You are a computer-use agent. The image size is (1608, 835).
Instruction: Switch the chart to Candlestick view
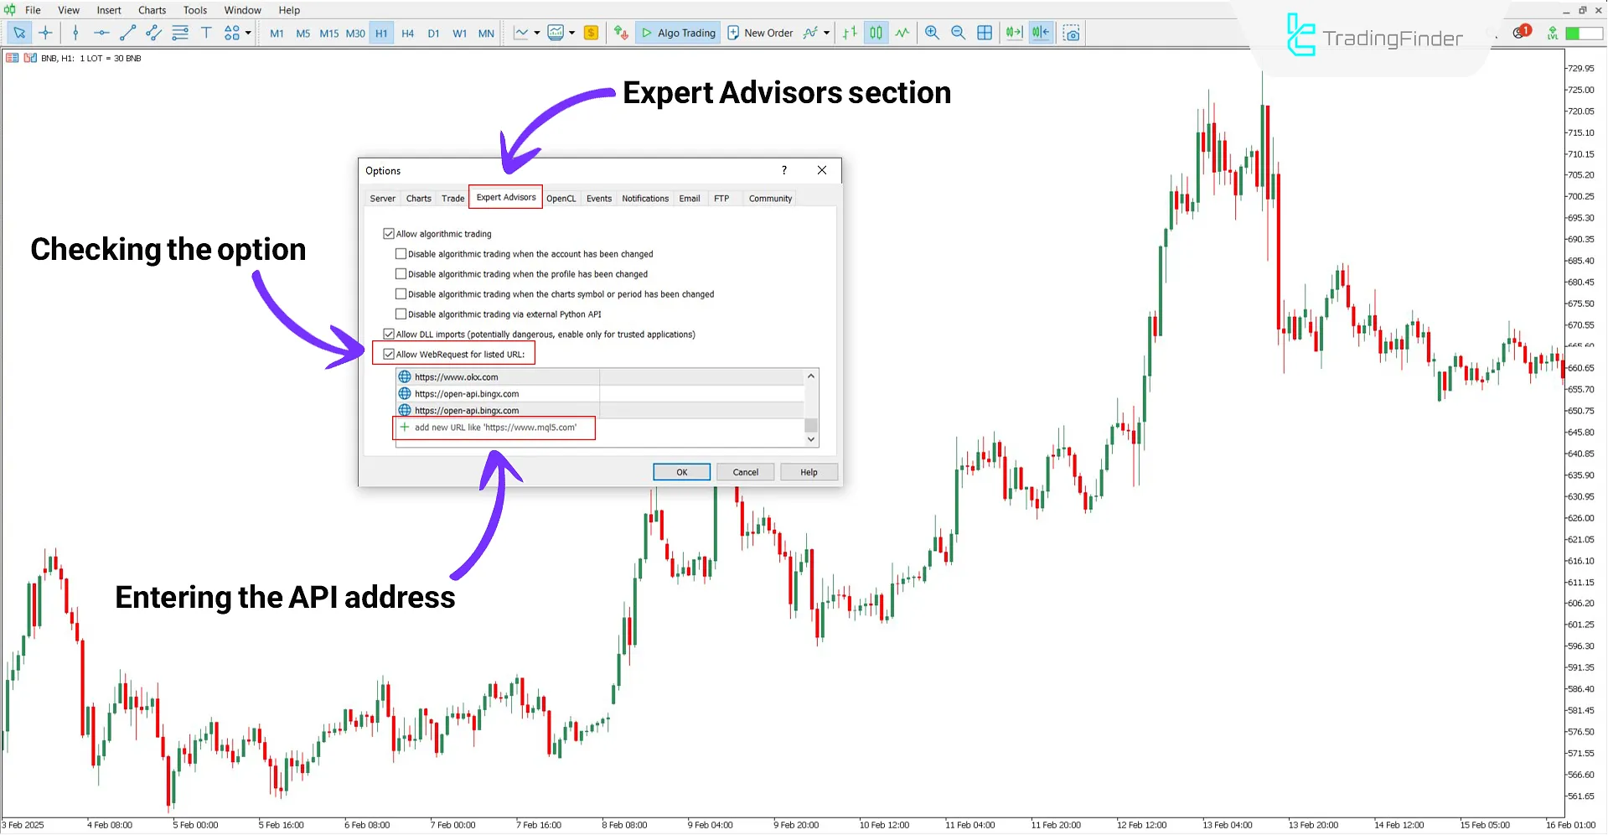point(876,33)
